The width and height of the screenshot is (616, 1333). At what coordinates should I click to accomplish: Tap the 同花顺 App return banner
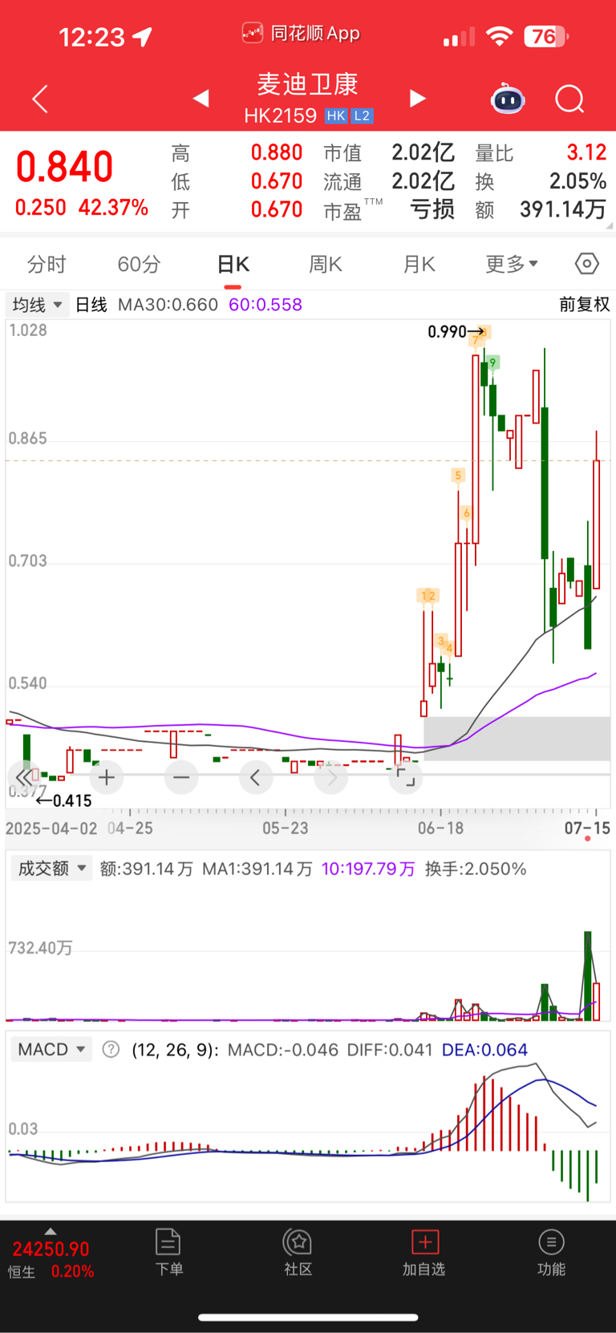302,34
